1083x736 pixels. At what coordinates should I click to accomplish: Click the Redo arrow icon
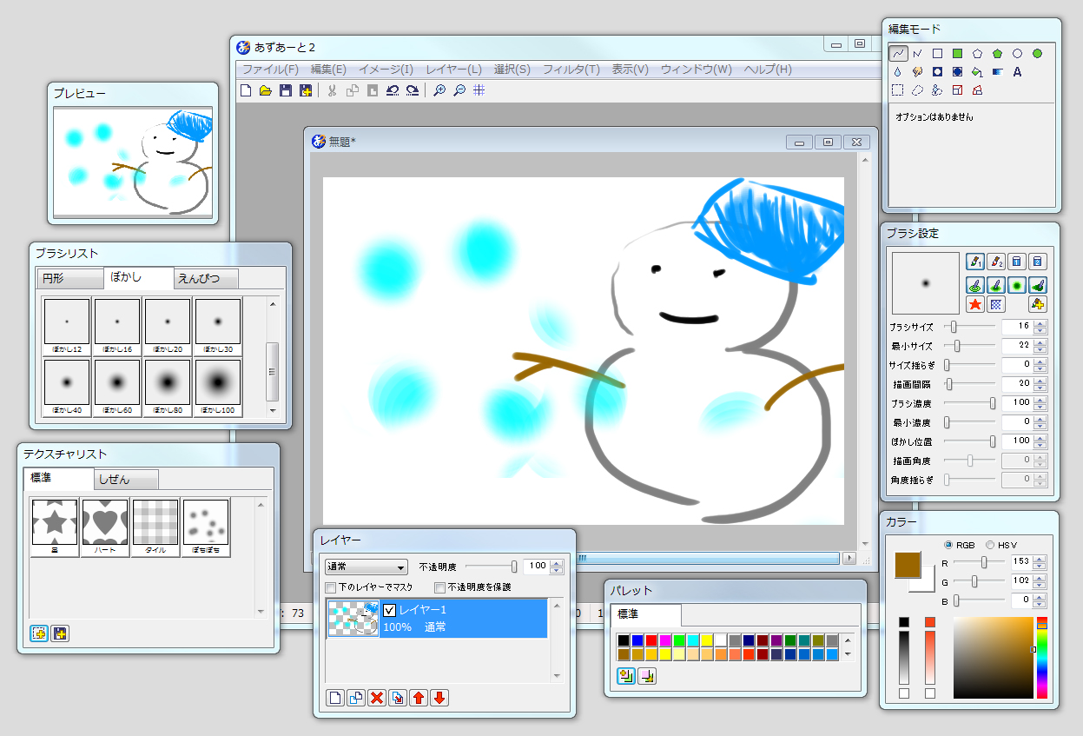413,90
